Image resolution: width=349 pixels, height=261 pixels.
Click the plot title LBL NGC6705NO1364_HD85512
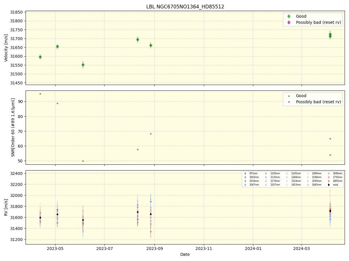pyautogui.click(x=185, y=7)
